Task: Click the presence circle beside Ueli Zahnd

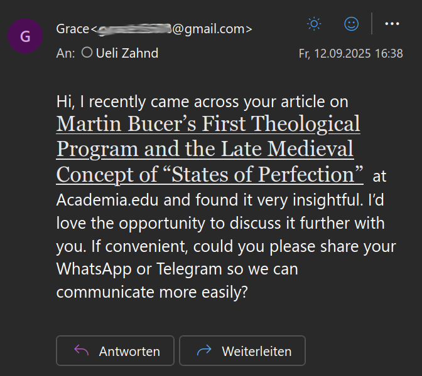Action: [87, 53]
